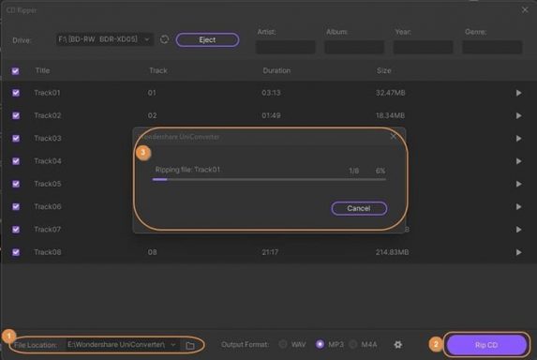The width and height of the screenshot is (537, 360).
Task: Click the 03:13 duration value
Action: pyautogui.click(x=271, y=93)
